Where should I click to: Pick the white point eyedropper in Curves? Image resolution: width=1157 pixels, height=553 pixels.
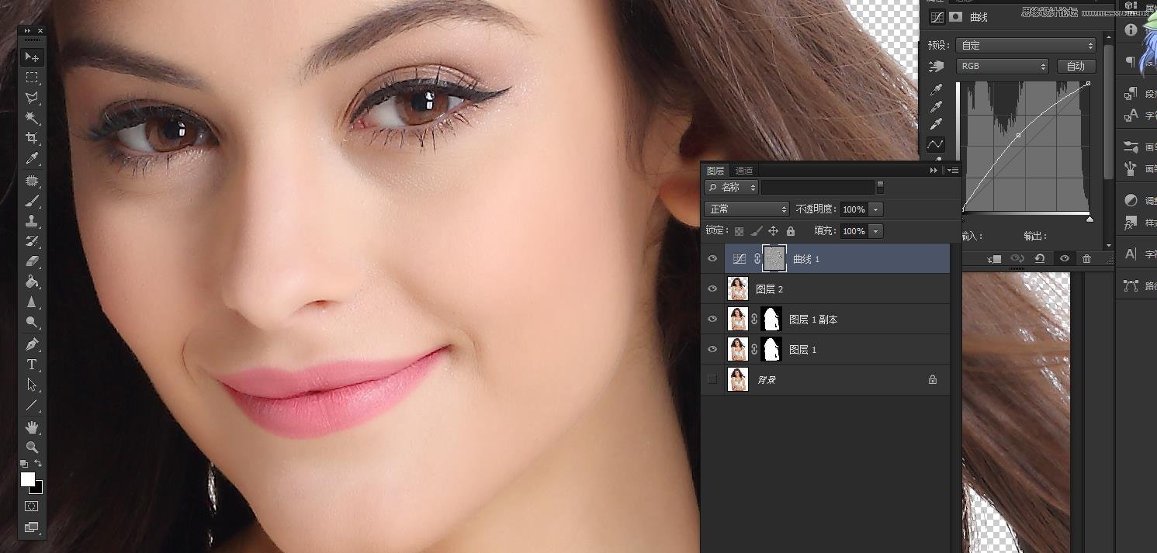tap(937, 125)
